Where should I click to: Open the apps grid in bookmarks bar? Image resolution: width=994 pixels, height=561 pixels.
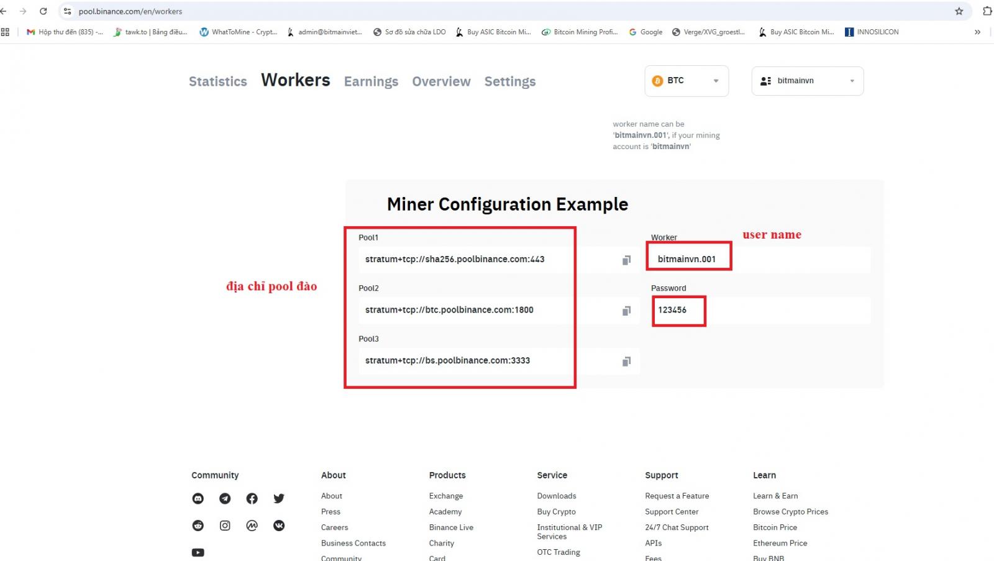(5, 32)
